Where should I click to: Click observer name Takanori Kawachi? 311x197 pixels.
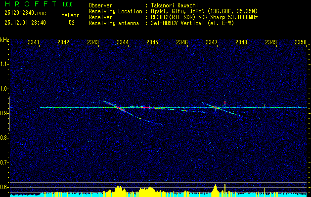tap(175, 5)
